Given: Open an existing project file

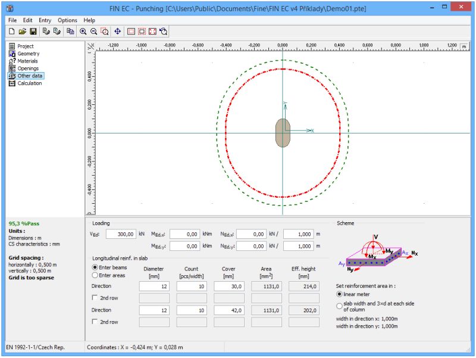Looking at the screenshot, I should [x=23, y=31].
